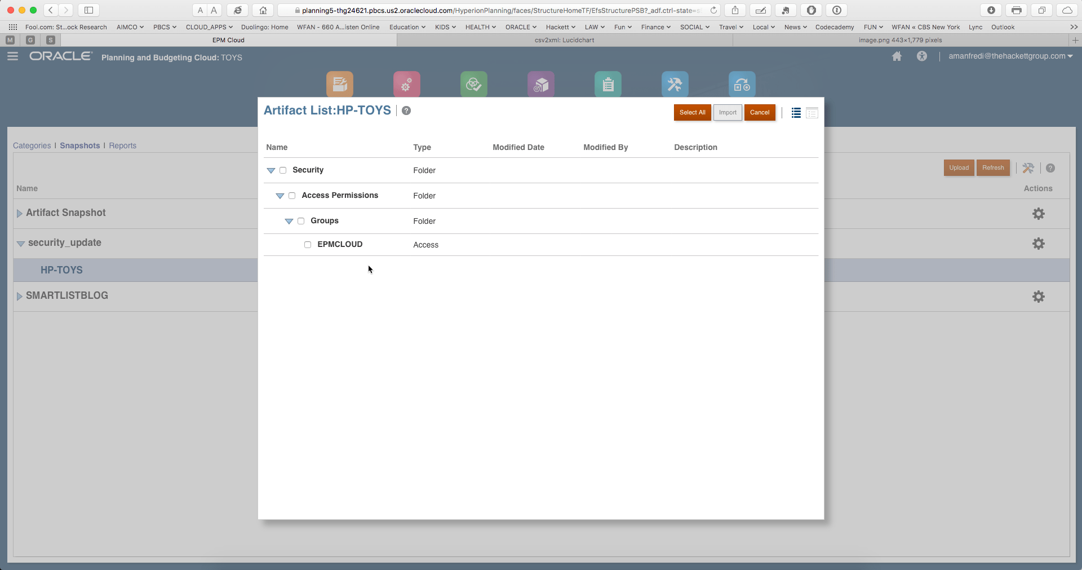
Task: Cancel the Artifact List dialog
Action: tap(760, 113)
